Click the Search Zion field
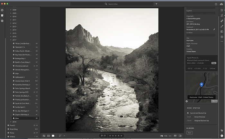Screen dimensions: 225x139 (x=112, y=4)
